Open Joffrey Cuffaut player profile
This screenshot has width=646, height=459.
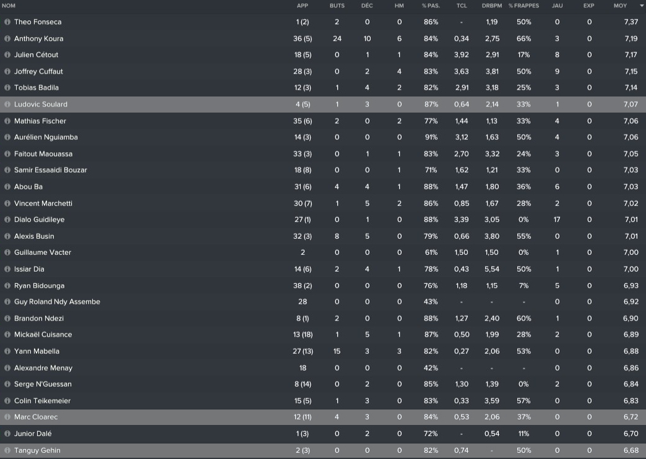pyautogui.click(x=38, y=72)
